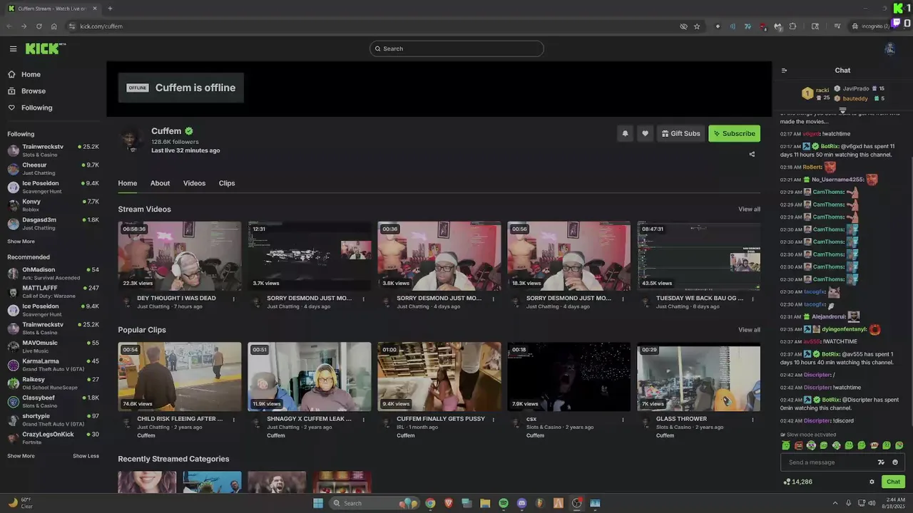Open options menu for DEY THOUGHT I WAS DEAD

point(233,299)
